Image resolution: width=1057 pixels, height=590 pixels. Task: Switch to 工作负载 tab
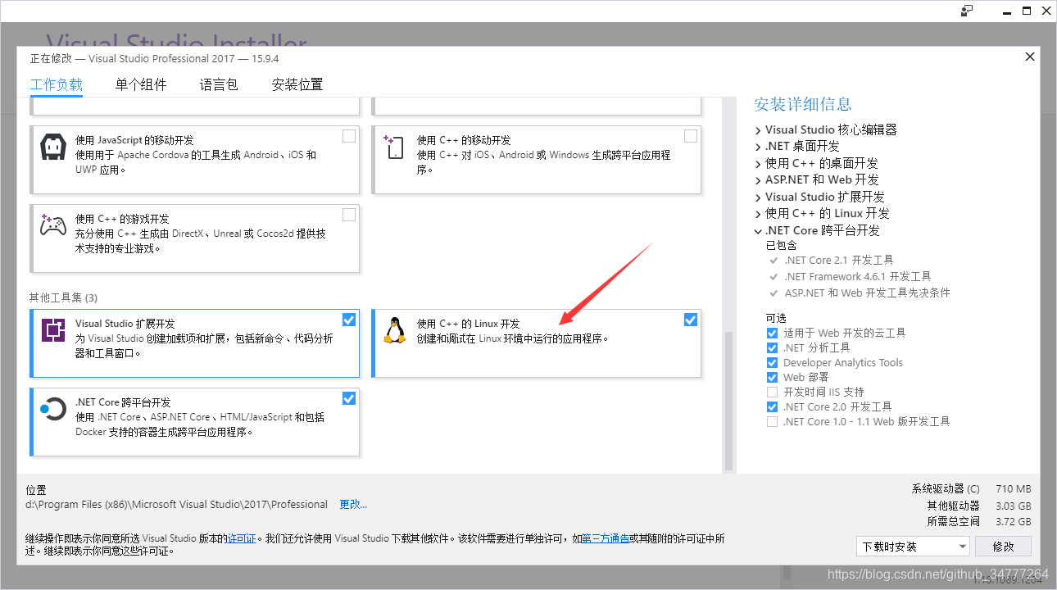(57, 84)
